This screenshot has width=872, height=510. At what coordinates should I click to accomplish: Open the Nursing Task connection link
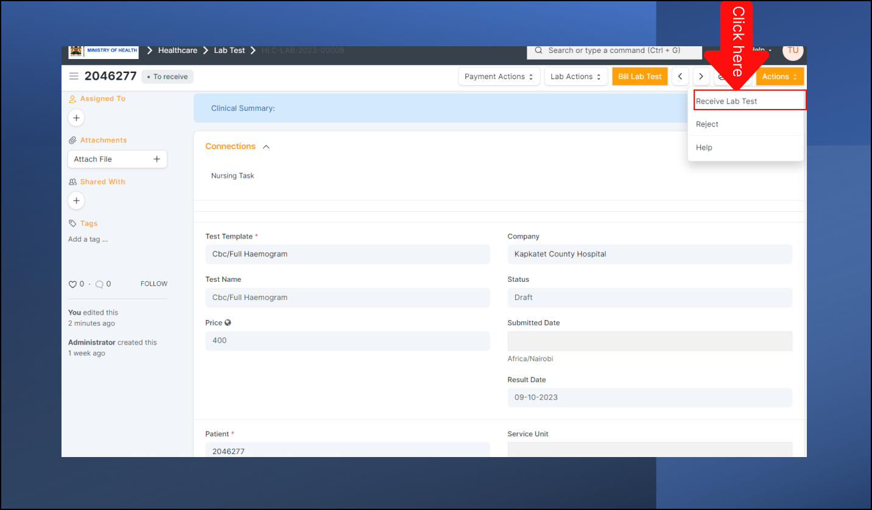point(233,176)
